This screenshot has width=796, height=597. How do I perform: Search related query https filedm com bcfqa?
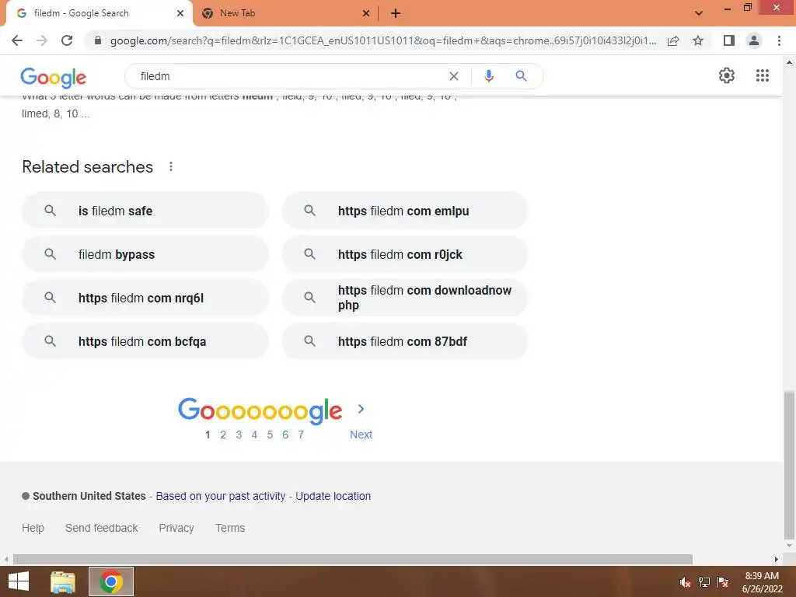pos(145,342)
